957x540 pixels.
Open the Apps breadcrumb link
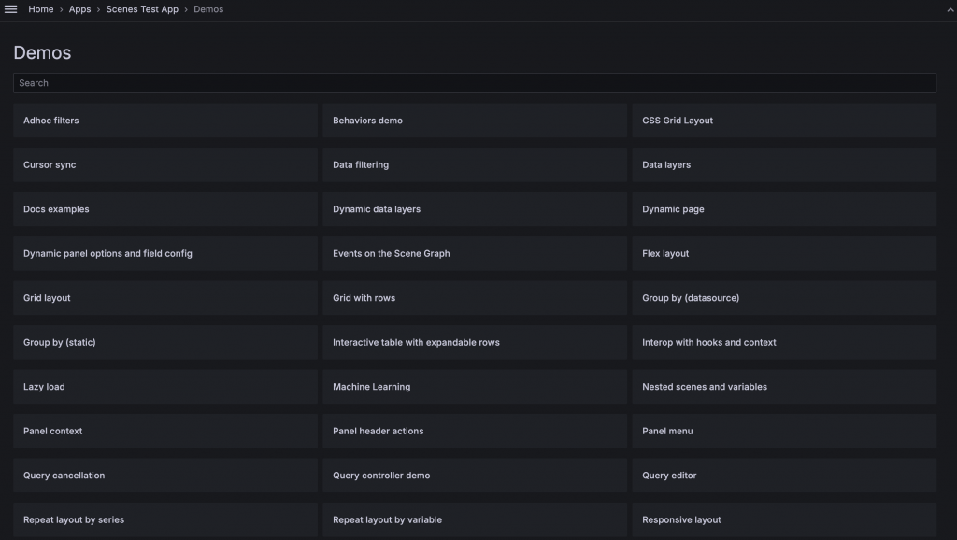tap(79, 9)
